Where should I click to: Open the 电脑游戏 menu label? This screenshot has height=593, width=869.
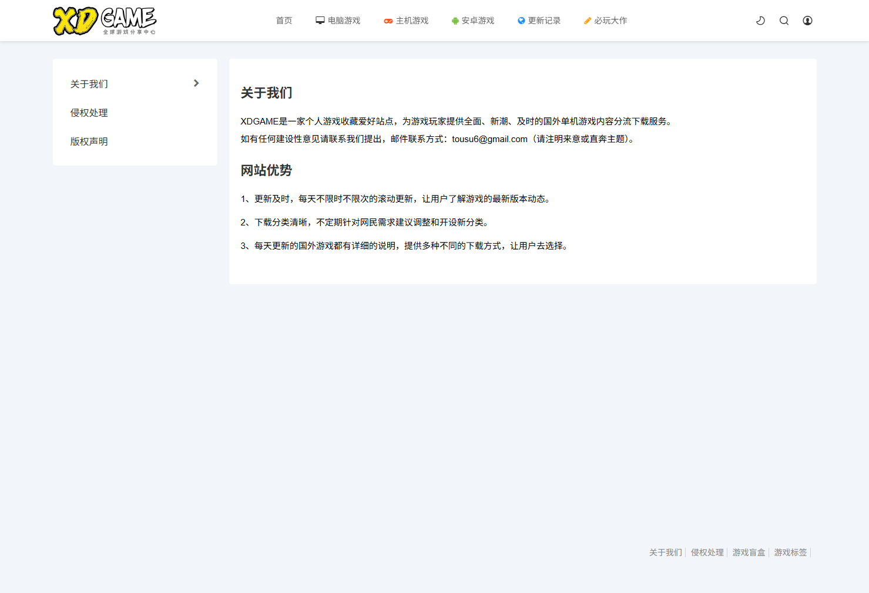pyautogui.click(x=344, y=21)
